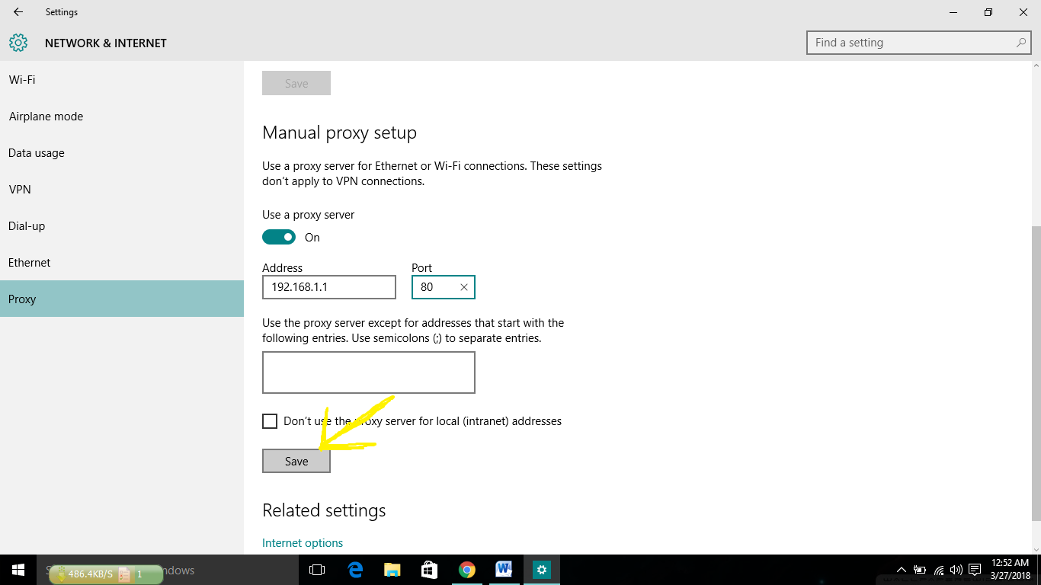The image size is (1041, 585).
Task: Open the Data usage section
Action: (x=122, y=153)
